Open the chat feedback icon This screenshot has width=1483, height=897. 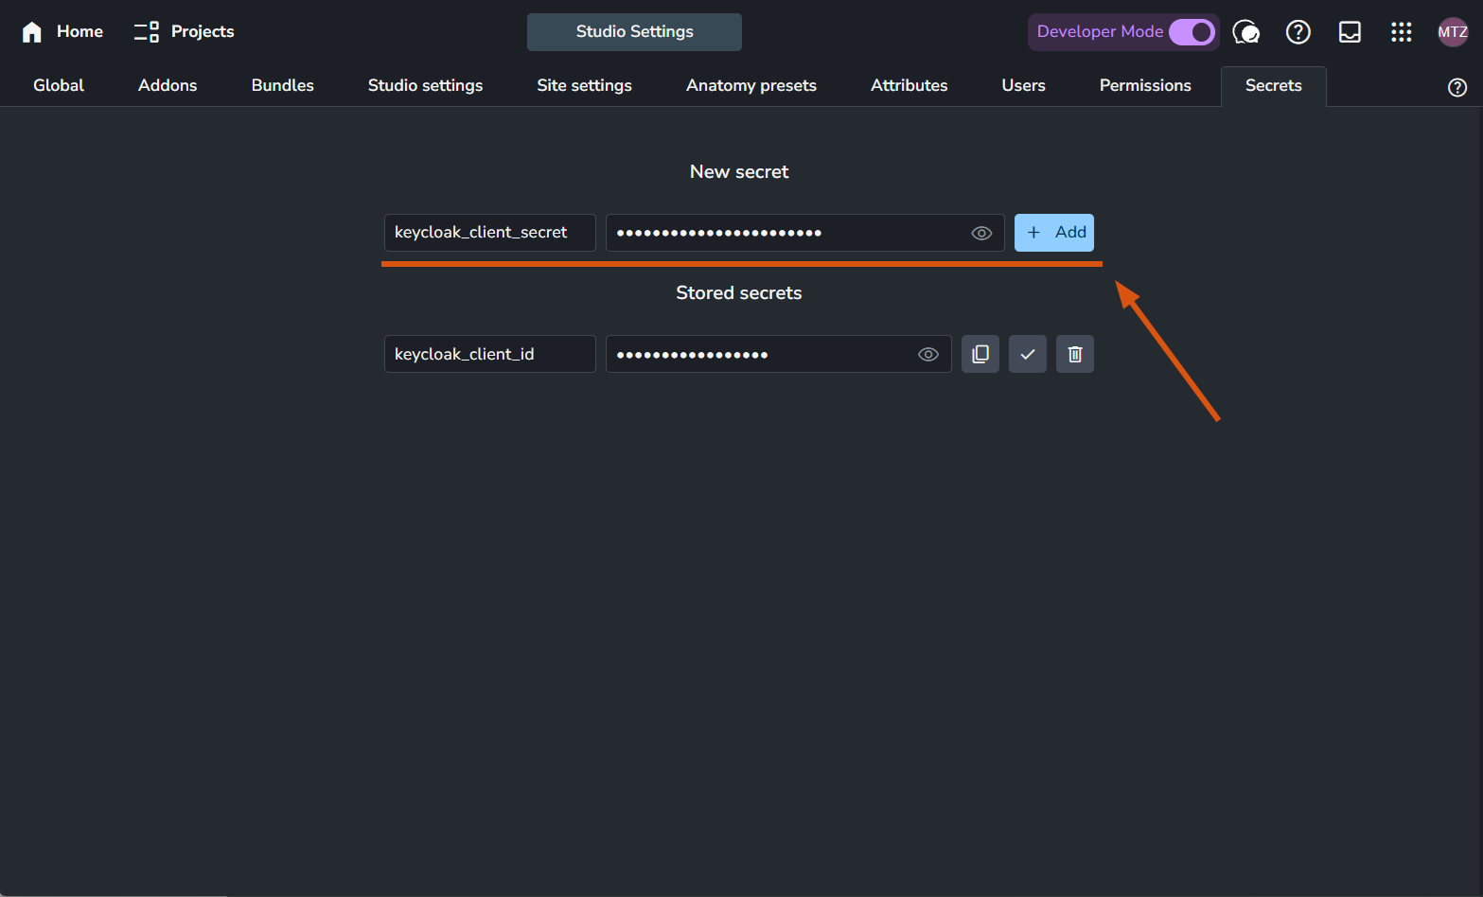(x=1246, y=32)
